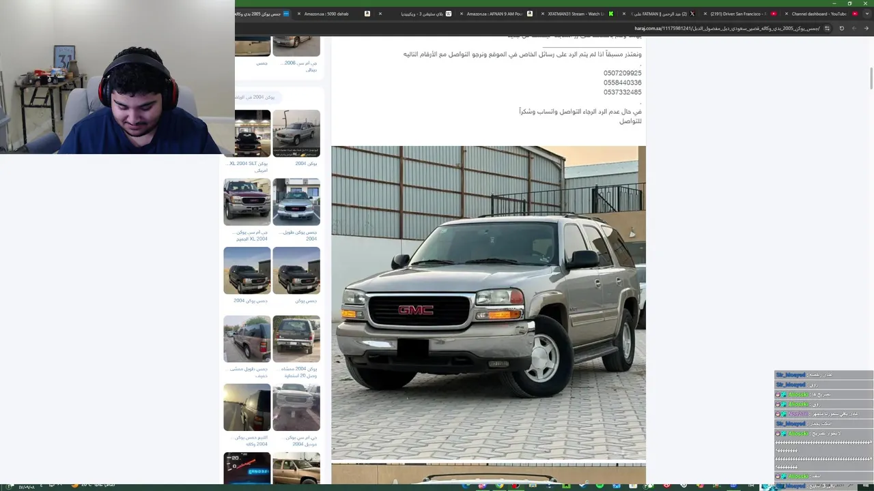Open the XL 2004 SLT listing thumbnail

coord(247,134)
